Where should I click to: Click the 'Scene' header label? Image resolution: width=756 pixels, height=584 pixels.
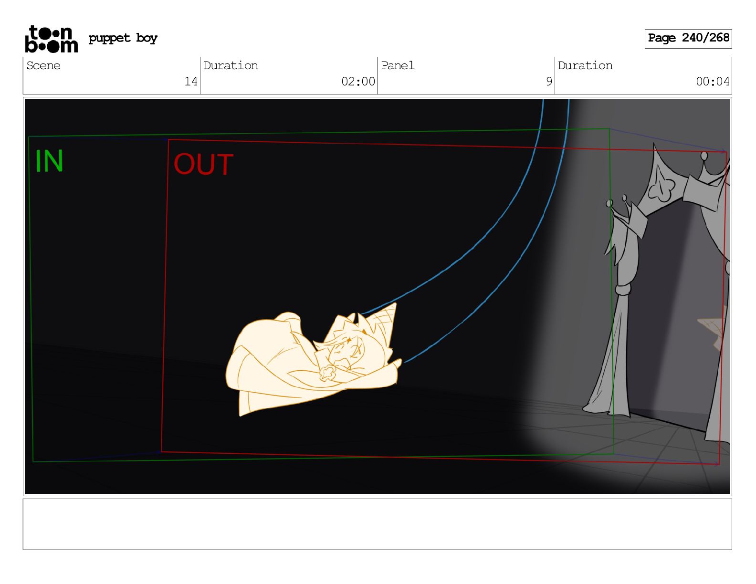(43, 65)
